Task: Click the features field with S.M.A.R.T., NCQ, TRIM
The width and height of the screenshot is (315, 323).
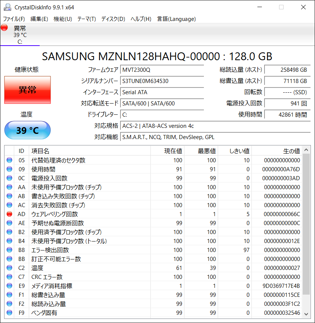Action: [x=215, y=137]
